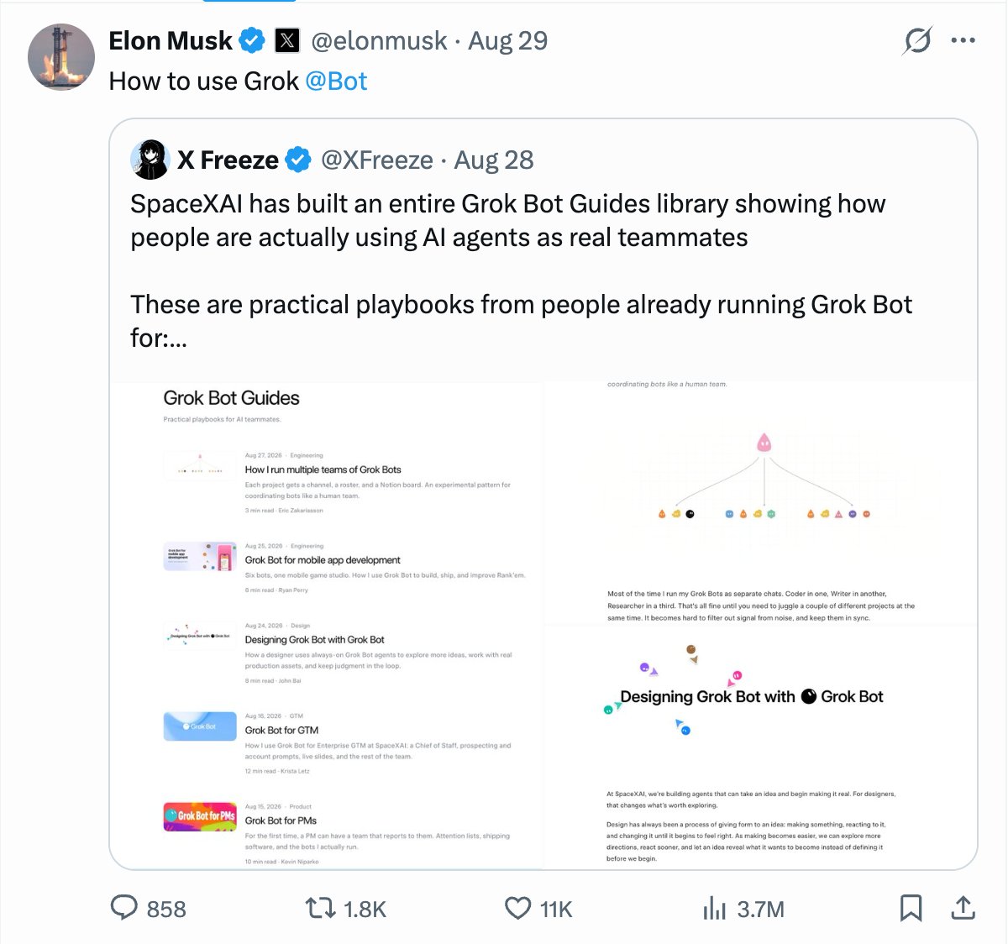The image size is (1008, 944).
Task: Open view analytics bar chart icon
Action: pos(714,908)
